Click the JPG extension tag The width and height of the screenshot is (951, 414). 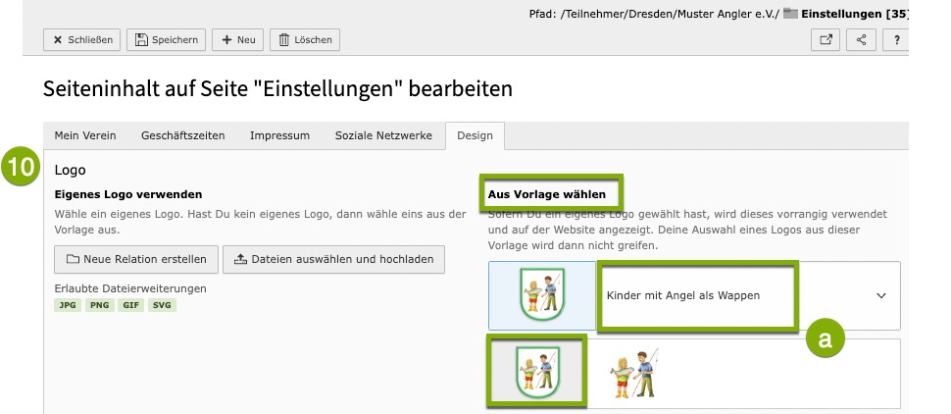pos(68,305)
